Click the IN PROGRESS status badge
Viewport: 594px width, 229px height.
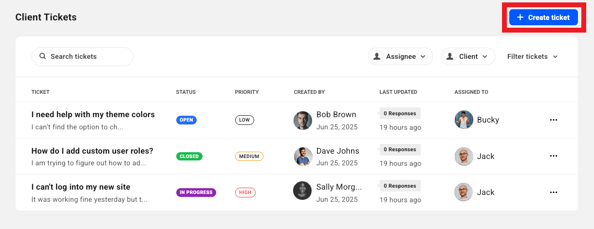click(x=196, y=193)
